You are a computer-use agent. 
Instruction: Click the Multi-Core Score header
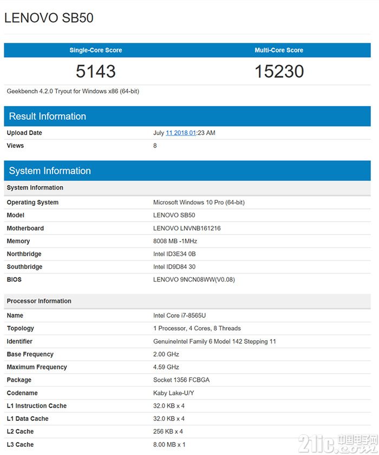[x=279, y=50]
